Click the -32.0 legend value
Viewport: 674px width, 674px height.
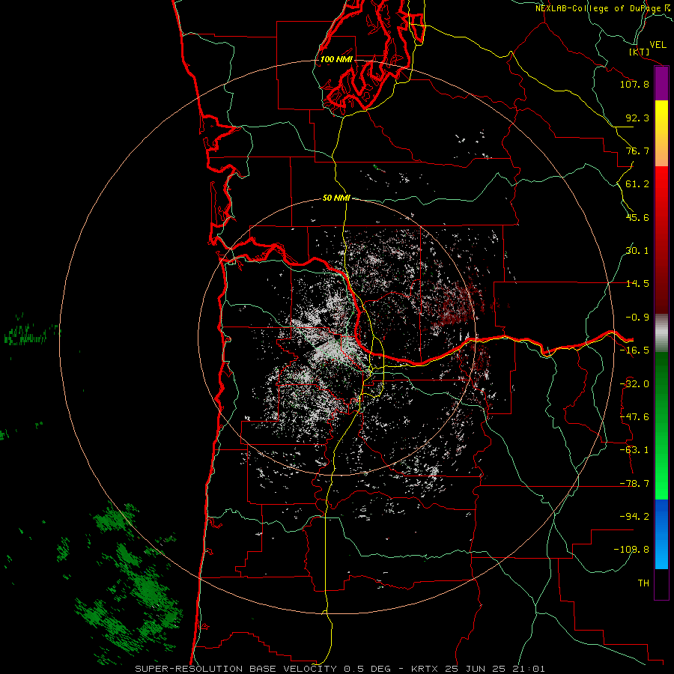coord(634,384)
